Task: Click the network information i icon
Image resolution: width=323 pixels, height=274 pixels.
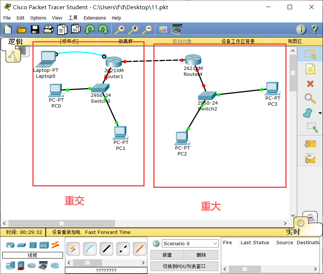Action: click(x=301, y=29)
